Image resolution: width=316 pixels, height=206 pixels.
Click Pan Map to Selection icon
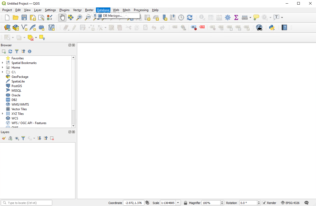point(71,17)
